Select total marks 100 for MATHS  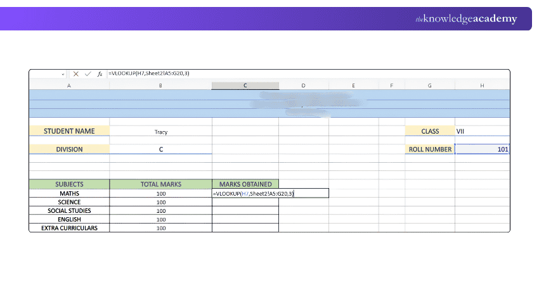point(160,193)
